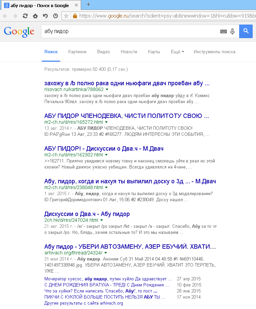Image resolution: width=256 pixels, height=309 pixels.
Task: Open result 'Дискуссии о Два.ч - Абу пидор'
Action: point(87,214)
